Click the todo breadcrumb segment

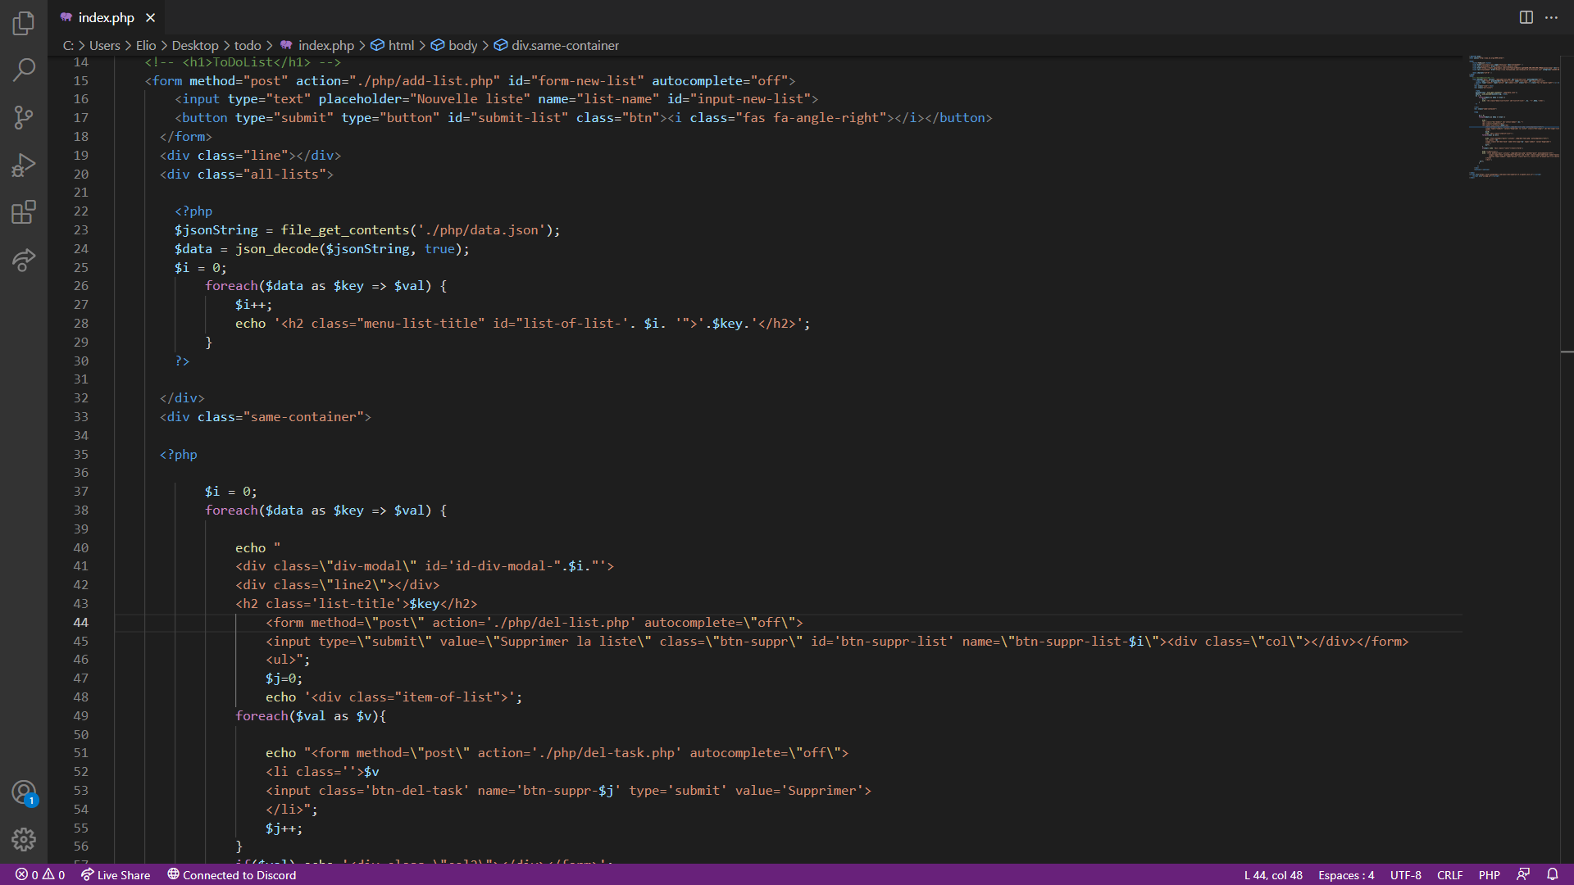248,46
